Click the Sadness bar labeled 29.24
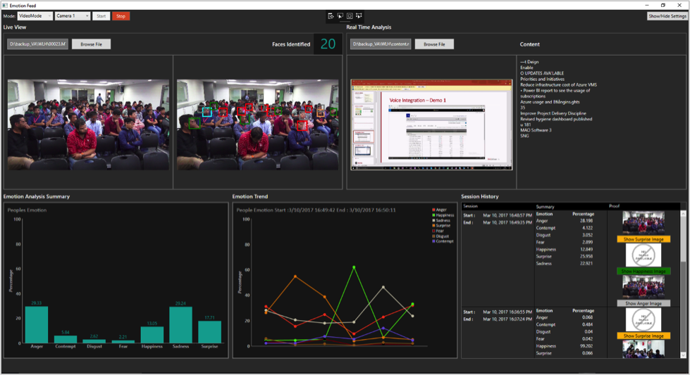 pyautogui.click(x=181, y=324)
